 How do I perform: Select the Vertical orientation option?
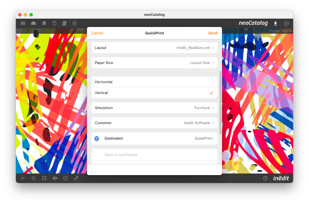point(154,93)
